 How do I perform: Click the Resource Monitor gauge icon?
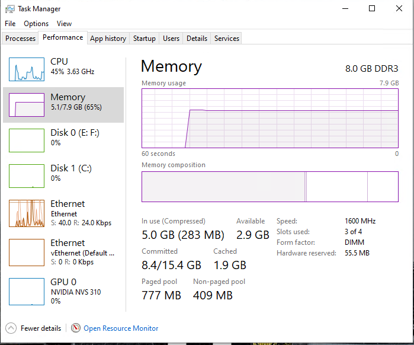[x=75, y=328]
